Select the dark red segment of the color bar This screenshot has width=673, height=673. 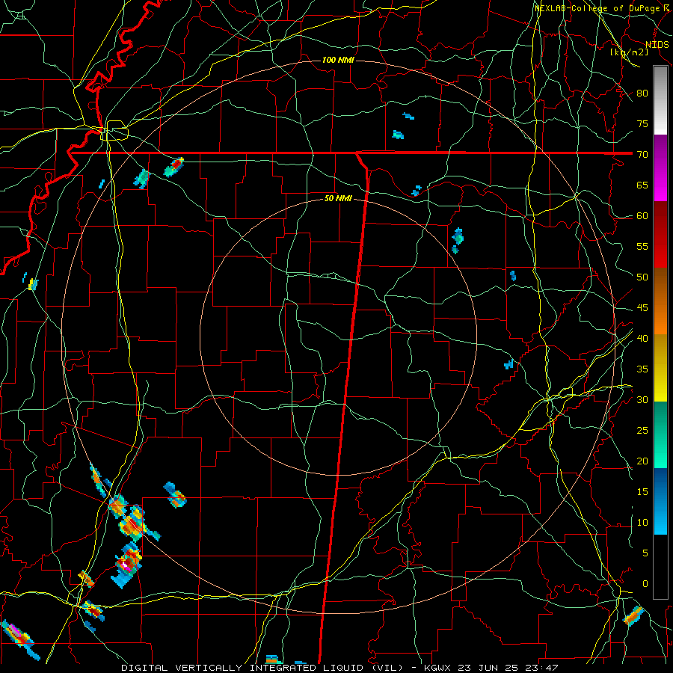660,235
